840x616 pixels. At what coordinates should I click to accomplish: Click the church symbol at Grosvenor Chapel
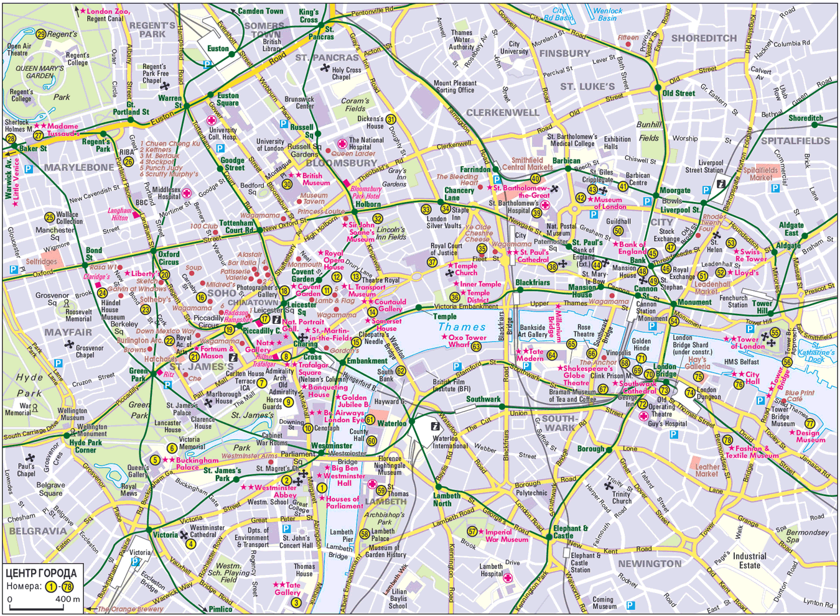tap(69, 344)
